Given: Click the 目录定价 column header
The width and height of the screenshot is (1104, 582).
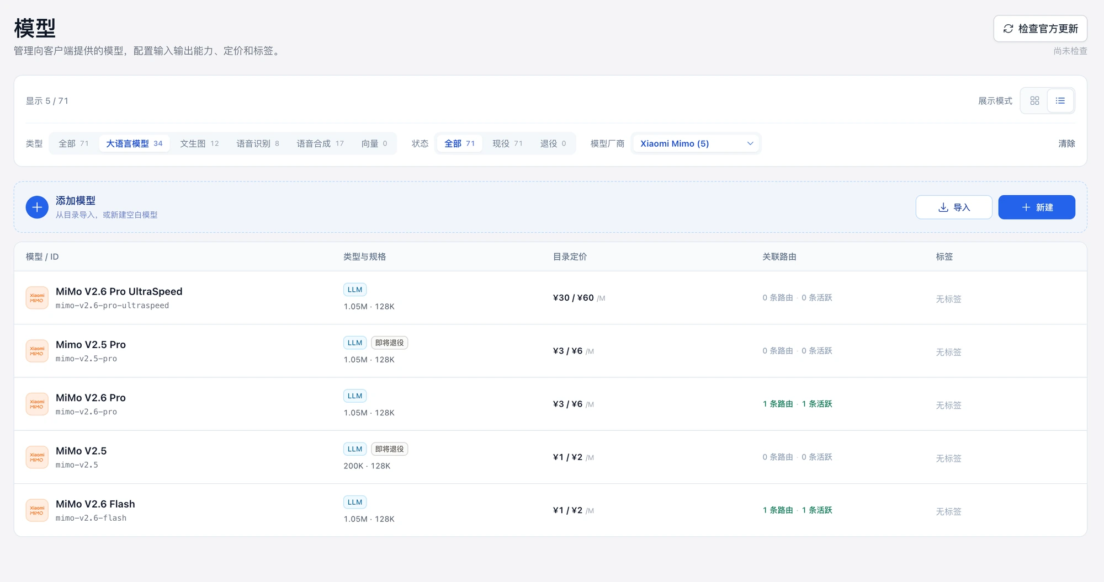Looking at the screenshot, I should pos(570,257).
